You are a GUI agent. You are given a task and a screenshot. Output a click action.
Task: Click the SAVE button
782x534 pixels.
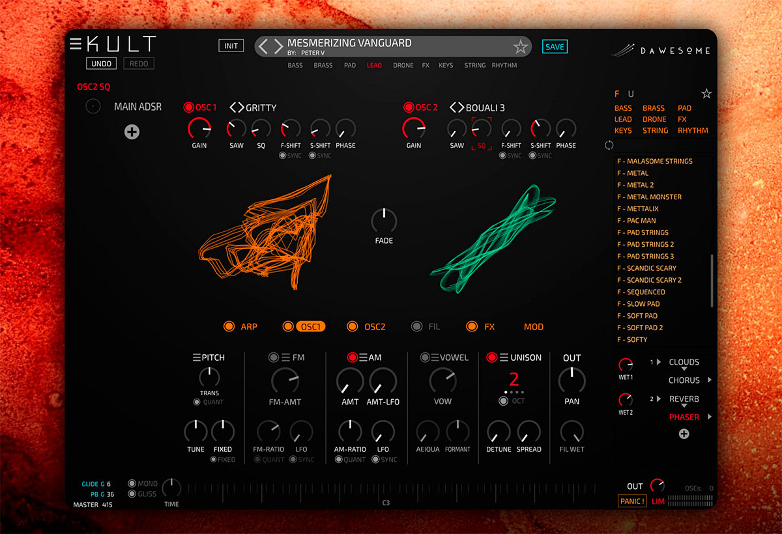click(555, 46)
